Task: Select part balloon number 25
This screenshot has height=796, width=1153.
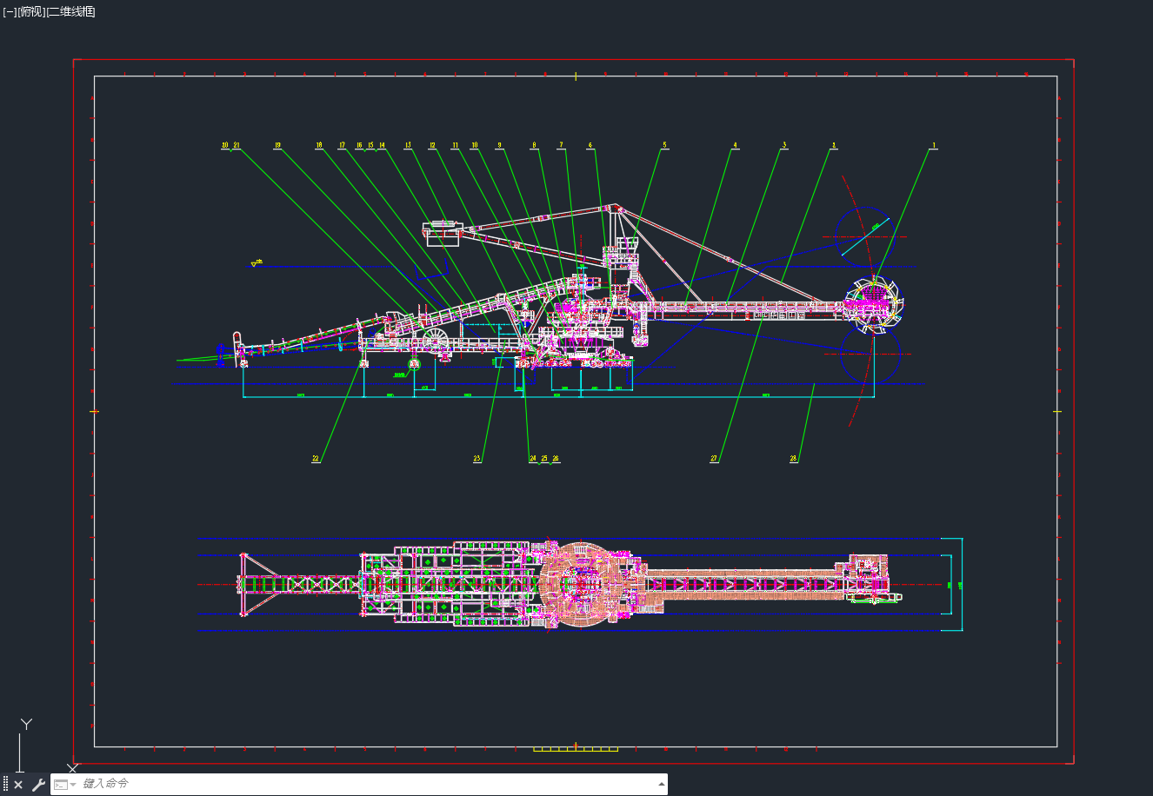Action: [x=544, y=459]
